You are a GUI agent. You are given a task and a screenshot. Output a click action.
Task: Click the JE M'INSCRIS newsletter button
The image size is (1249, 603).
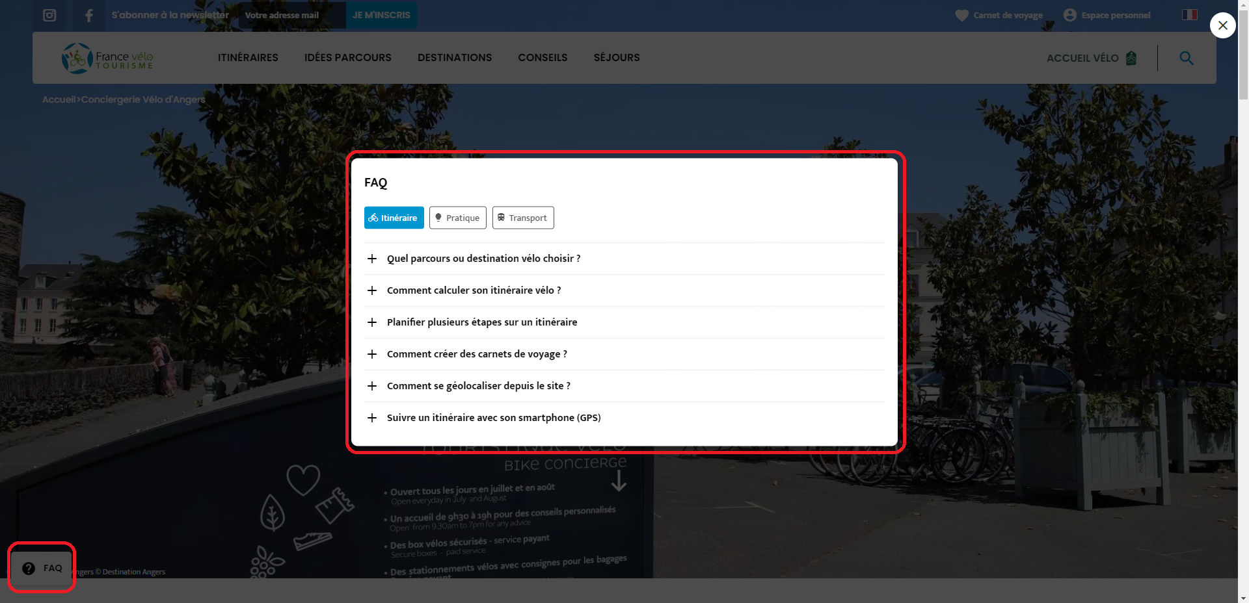pyautogui.click(x=381, y=15)
